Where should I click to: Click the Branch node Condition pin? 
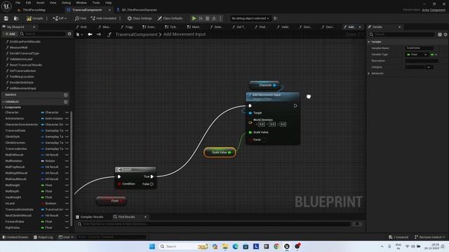(x=119, y=184)
